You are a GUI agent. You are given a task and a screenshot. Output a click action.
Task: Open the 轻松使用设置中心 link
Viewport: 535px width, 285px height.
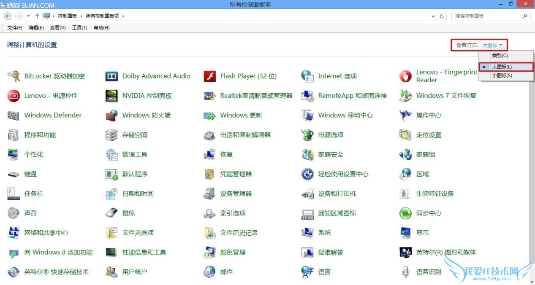point(343,174)
